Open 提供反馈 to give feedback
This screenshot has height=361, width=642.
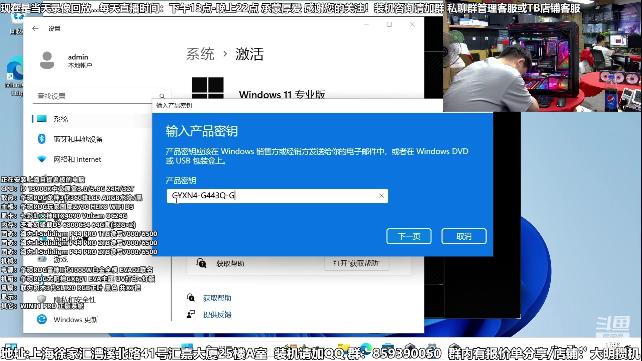click(x=217, y=315)
